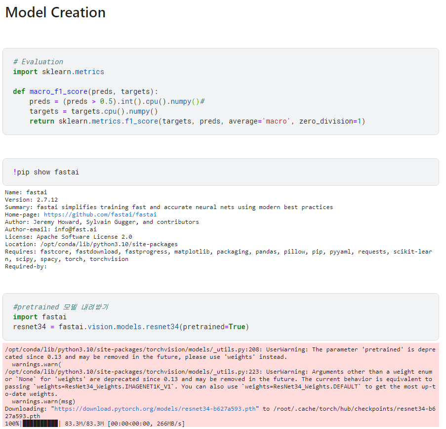Open the github.com/fastai/fastai link

[100, 214]
